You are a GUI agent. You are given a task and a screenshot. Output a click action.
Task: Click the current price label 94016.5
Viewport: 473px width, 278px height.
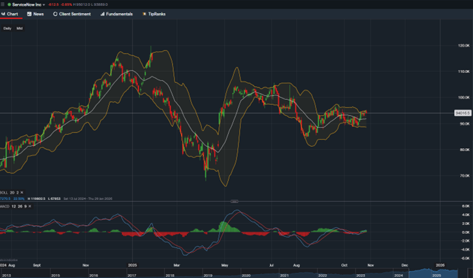click(x=462, y=113)
